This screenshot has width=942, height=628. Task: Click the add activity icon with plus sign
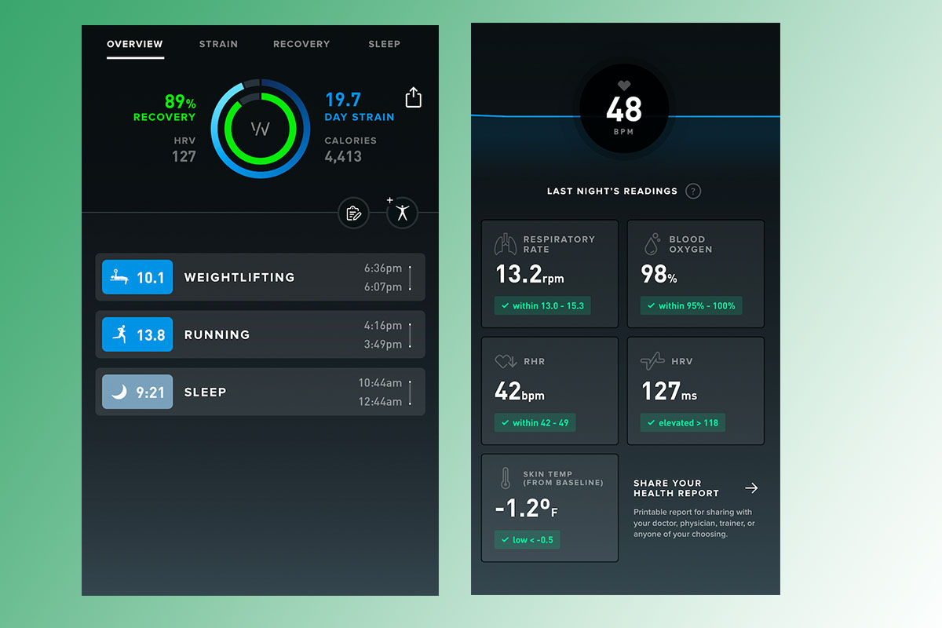click(x=402, y=213)
